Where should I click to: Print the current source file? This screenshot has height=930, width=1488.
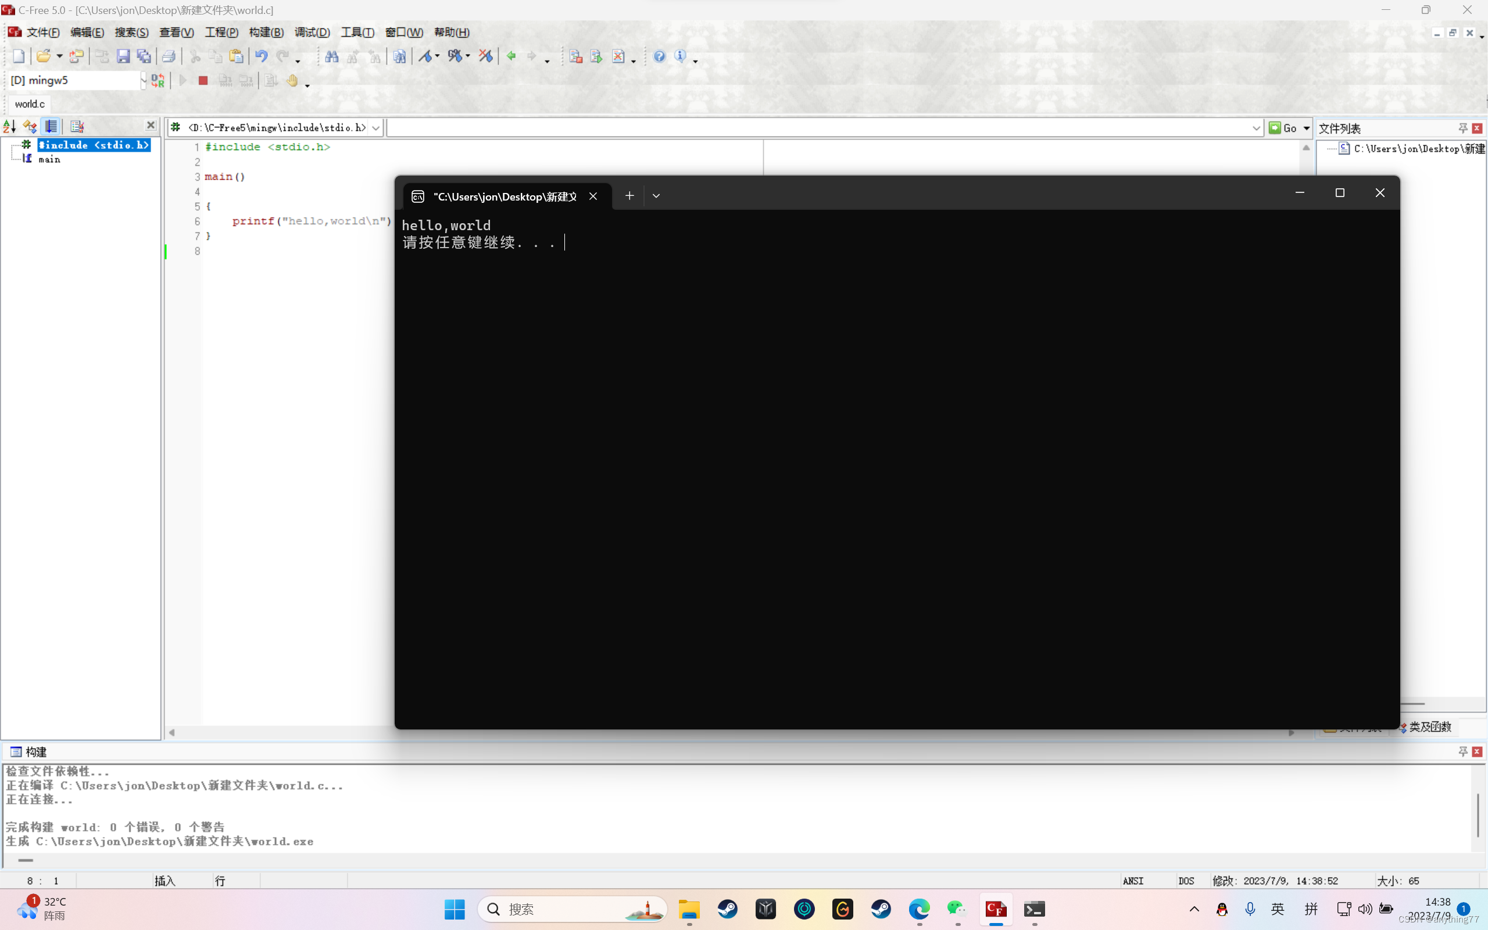point(169,56)
